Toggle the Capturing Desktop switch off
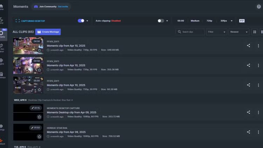The image size is (263, 148). tap(81, 21)
